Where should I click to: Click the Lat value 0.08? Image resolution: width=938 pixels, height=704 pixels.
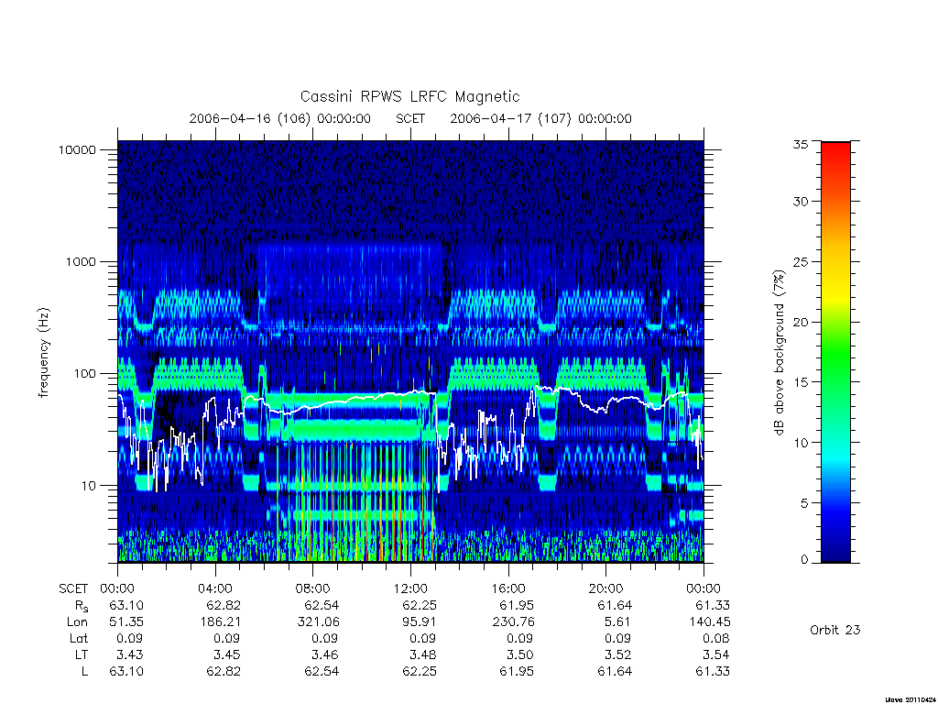(716, 639)
